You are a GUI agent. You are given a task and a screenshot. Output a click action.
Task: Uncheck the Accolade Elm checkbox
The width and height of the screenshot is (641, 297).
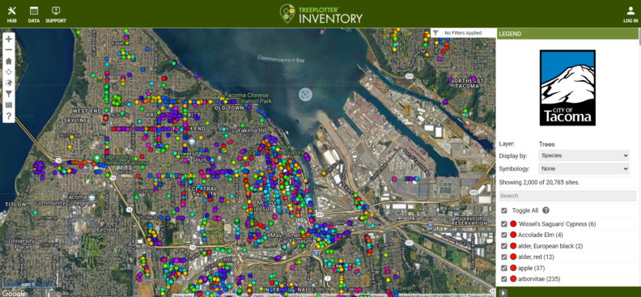pos(504,235)
